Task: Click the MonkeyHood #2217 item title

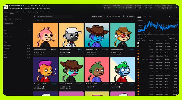Action: tap(66, 50)
